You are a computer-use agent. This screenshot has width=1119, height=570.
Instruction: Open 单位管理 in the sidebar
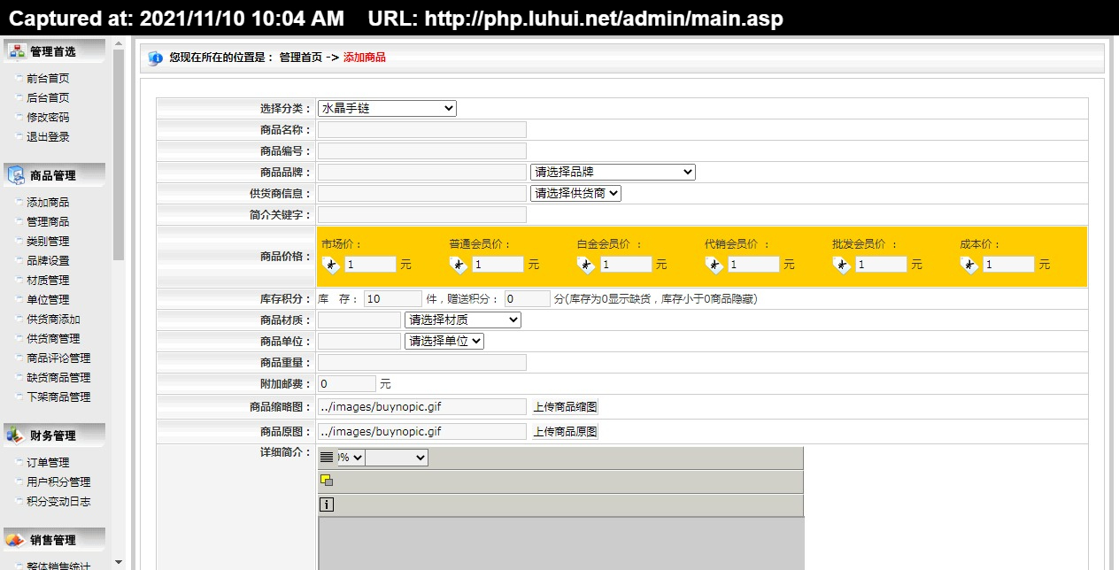point(48,300)
